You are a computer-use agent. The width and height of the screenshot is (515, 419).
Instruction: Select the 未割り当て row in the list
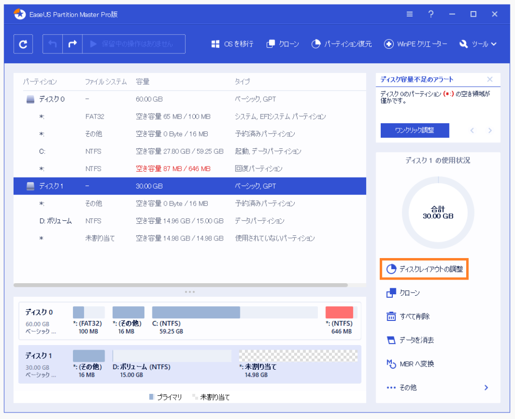[190, 238]
